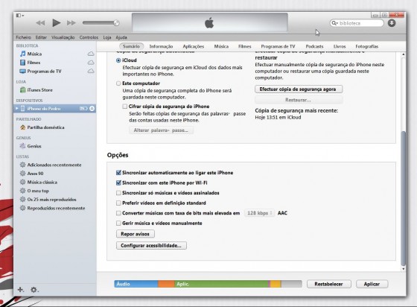Open the Genius atom icon

click(x=23, y=146)
